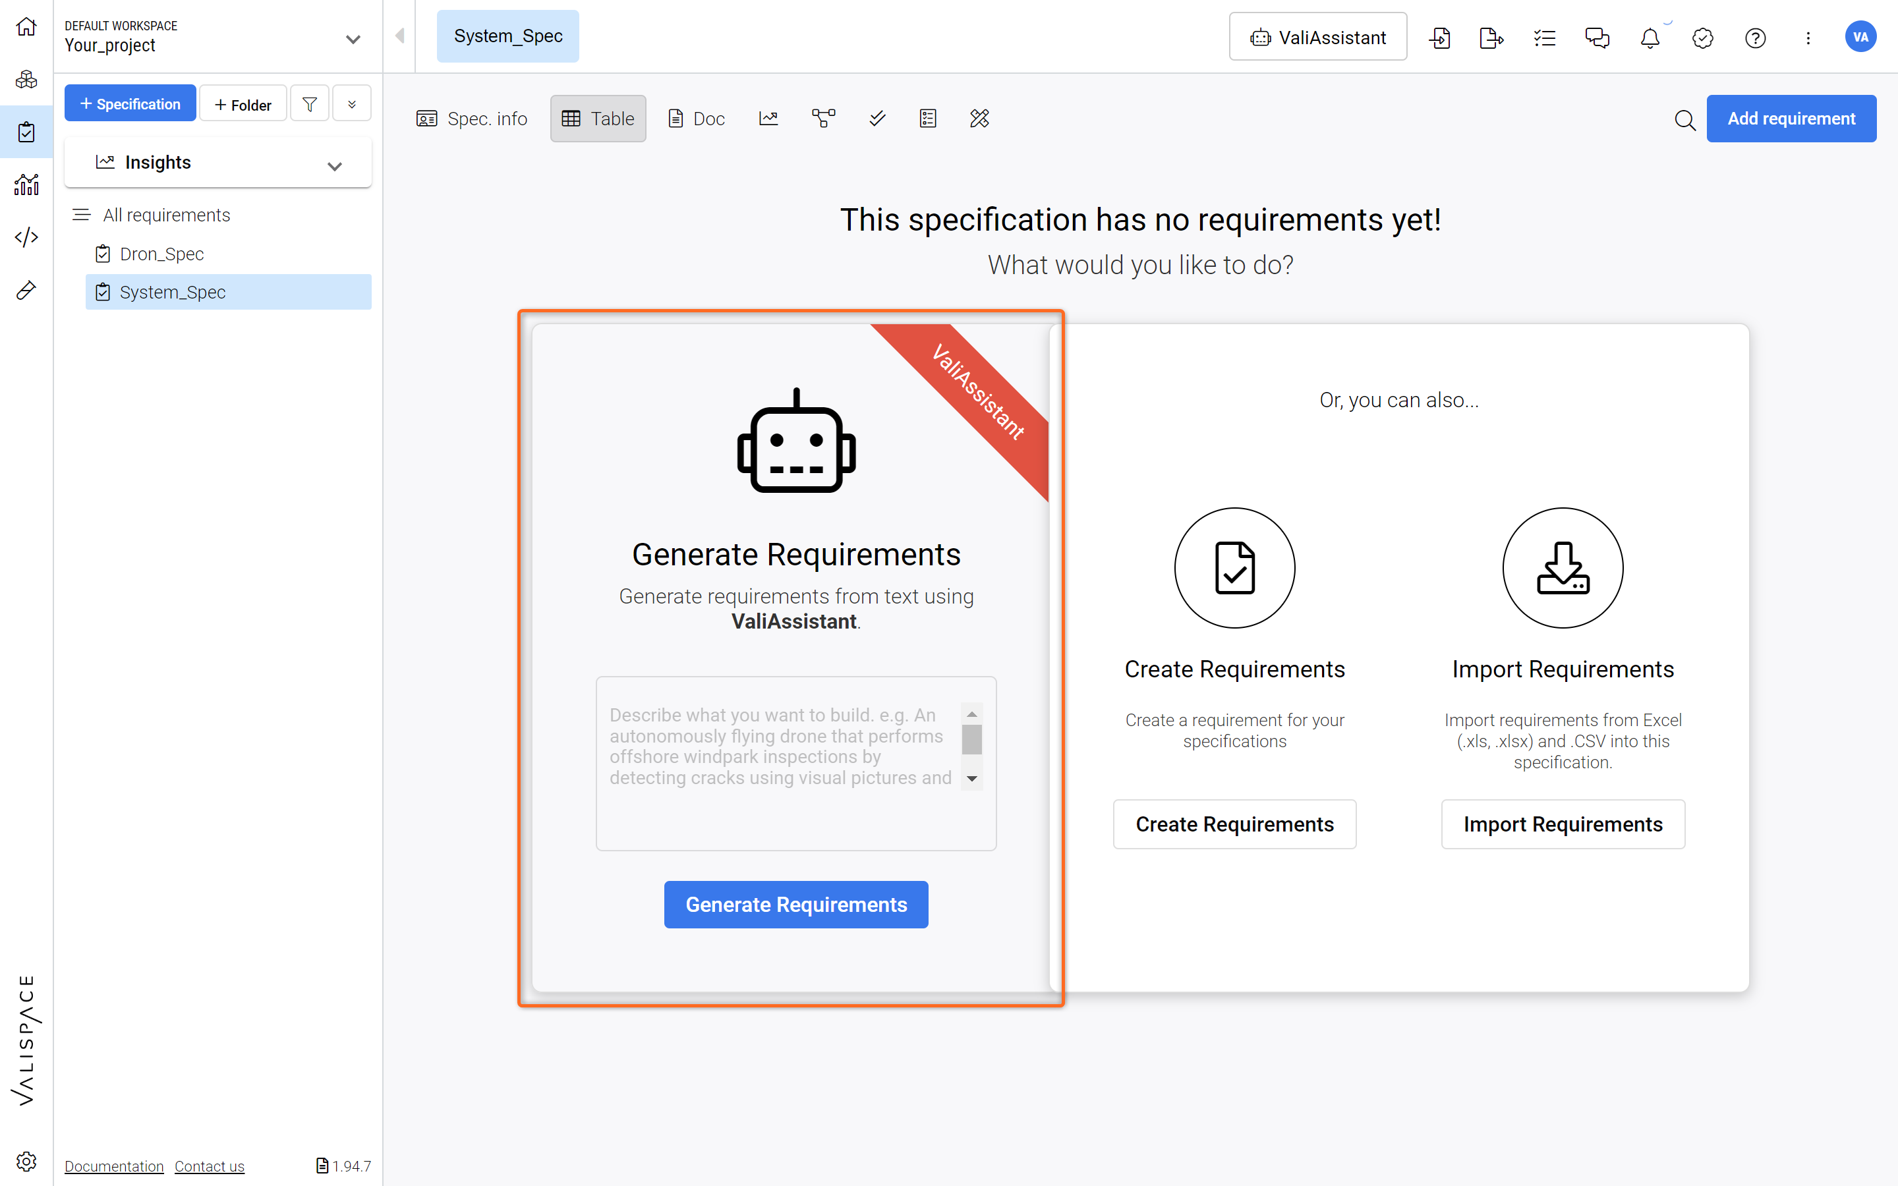Open the home icon in left sidebar
1898x1186 pixels.
[x=26, y=26]
